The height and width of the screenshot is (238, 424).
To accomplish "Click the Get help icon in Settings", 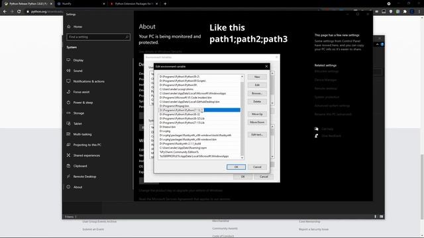I will pyautogui.click(x=317, y=129).
